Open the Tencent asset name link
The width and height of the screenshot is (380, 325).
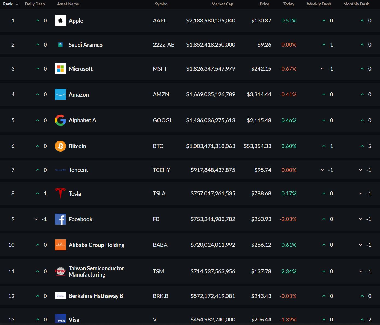(x=78, y=170)
